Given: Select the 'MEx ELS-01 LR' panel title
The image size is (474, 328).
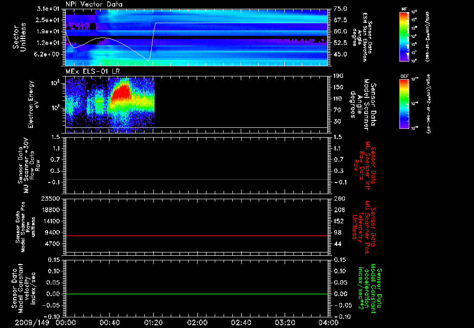Looking at the screenshot, I should tap(93, 71).
